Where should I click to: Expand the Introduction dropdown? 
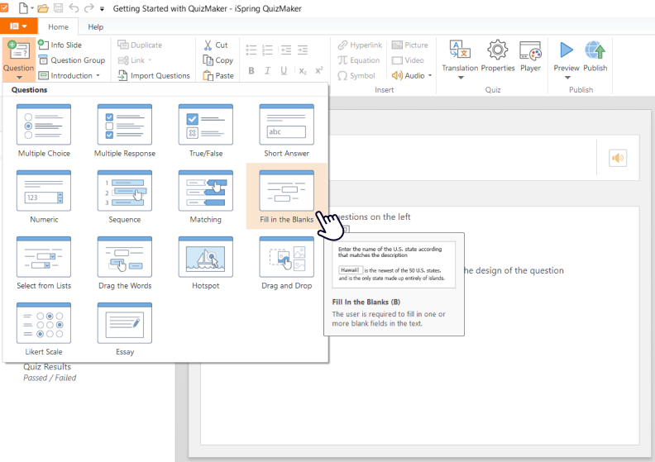[98, 75]
